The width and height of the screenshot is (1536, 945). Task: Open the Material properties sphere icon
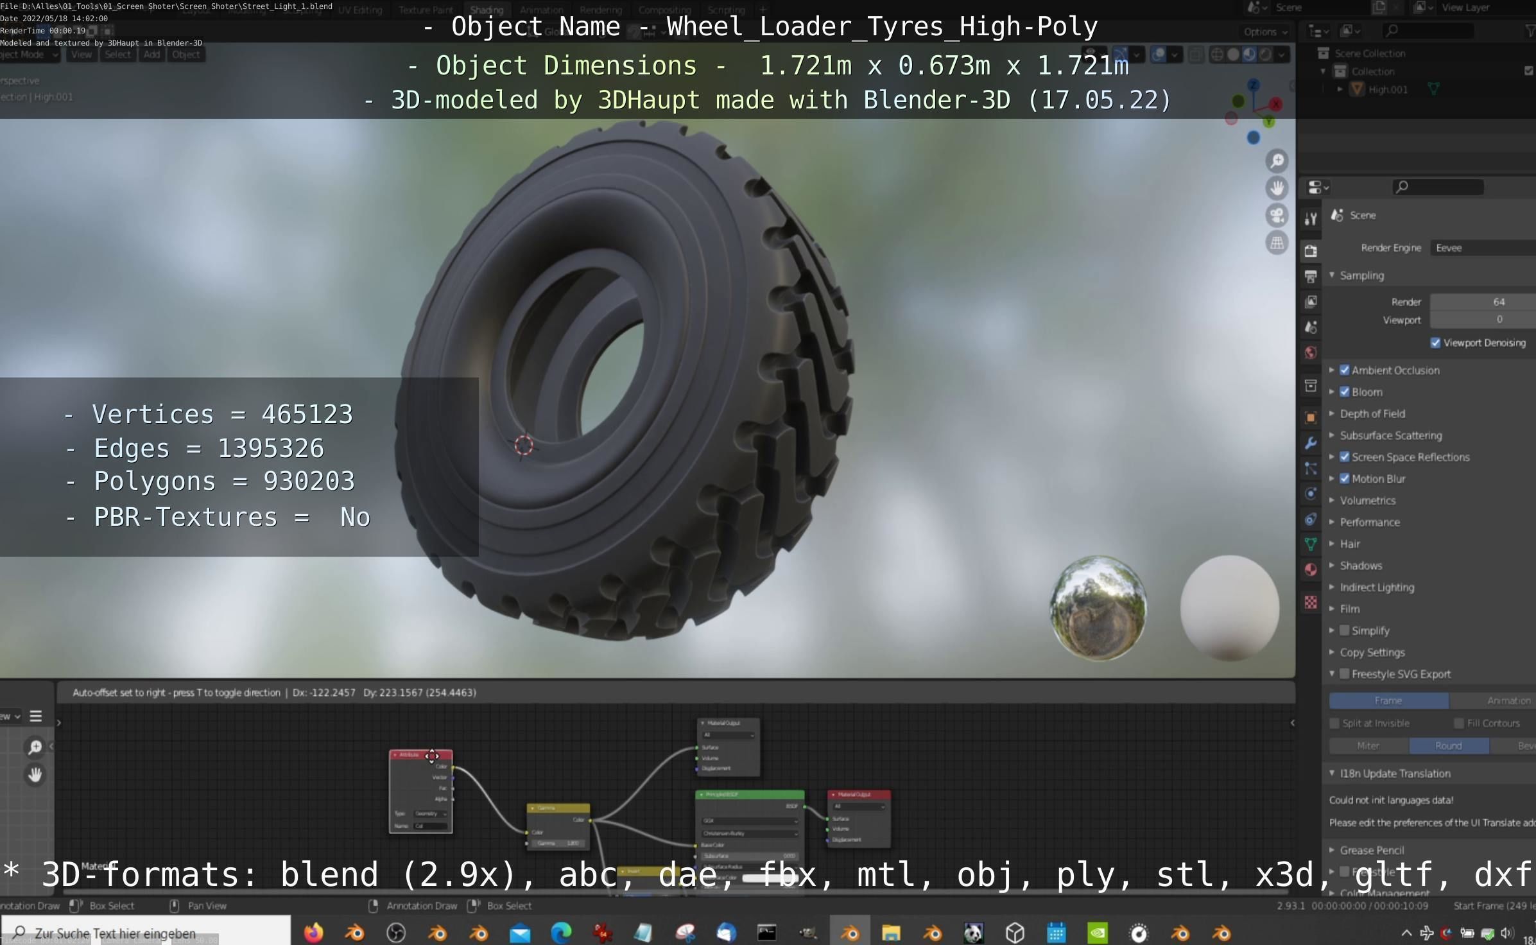tap(1311, 570)
